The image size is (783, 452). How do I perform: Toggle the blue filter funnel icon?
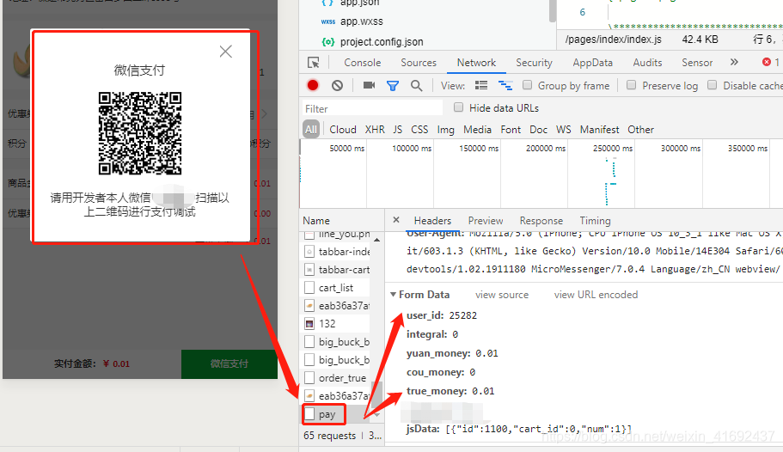click(x=393, y=86)
